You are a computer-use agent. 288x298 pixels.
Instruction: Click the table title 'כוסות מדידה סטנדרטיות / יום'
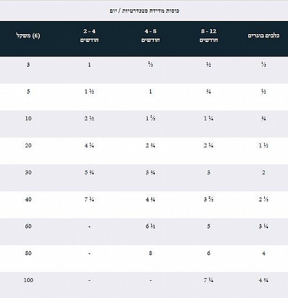[x=144, y=11]
